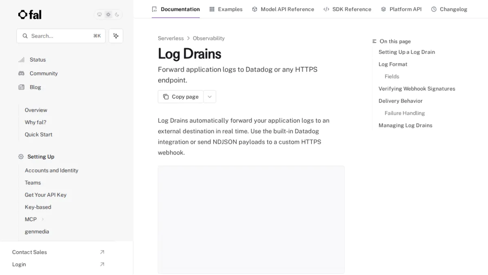This screenshot has width=488, height=275.
Task: Jump to Log Format section
Action: (x=393, y=64)
